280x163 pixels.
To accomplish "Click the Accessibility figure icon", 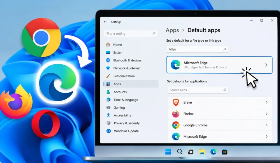I will pos(108,115).
